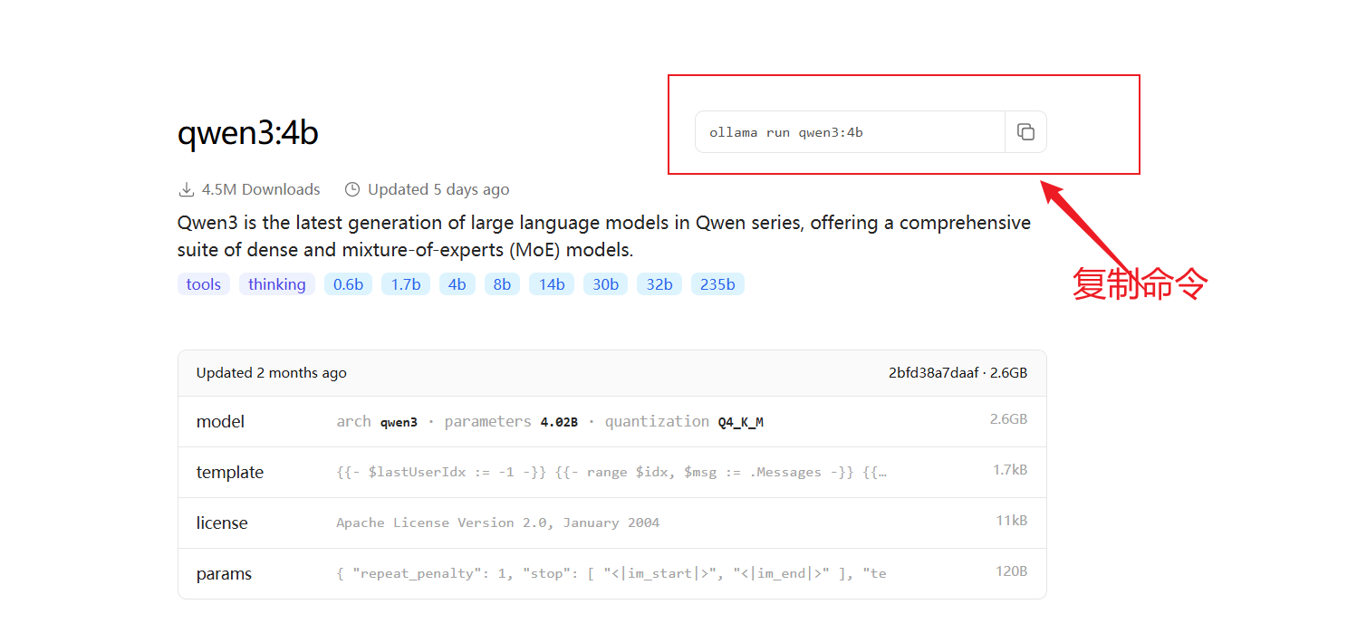Choose the 0.6b model size tag

pos(348,284)
